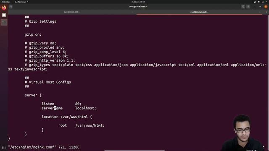The image size is (269, 151).
Task: Open the Terminal app menu in the top bar
Action: pyautogui.click(x=21, y=2)
